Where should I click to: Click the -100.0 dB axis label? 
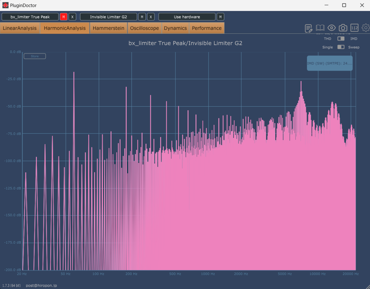pos(13,161)
